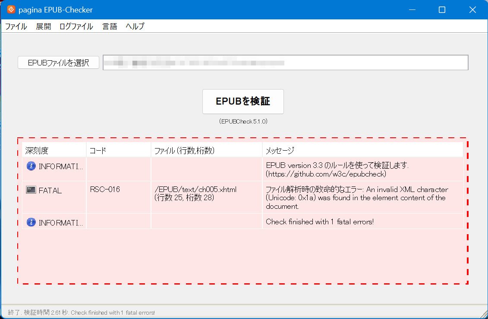Open the ファイル menu

point(16,26)
